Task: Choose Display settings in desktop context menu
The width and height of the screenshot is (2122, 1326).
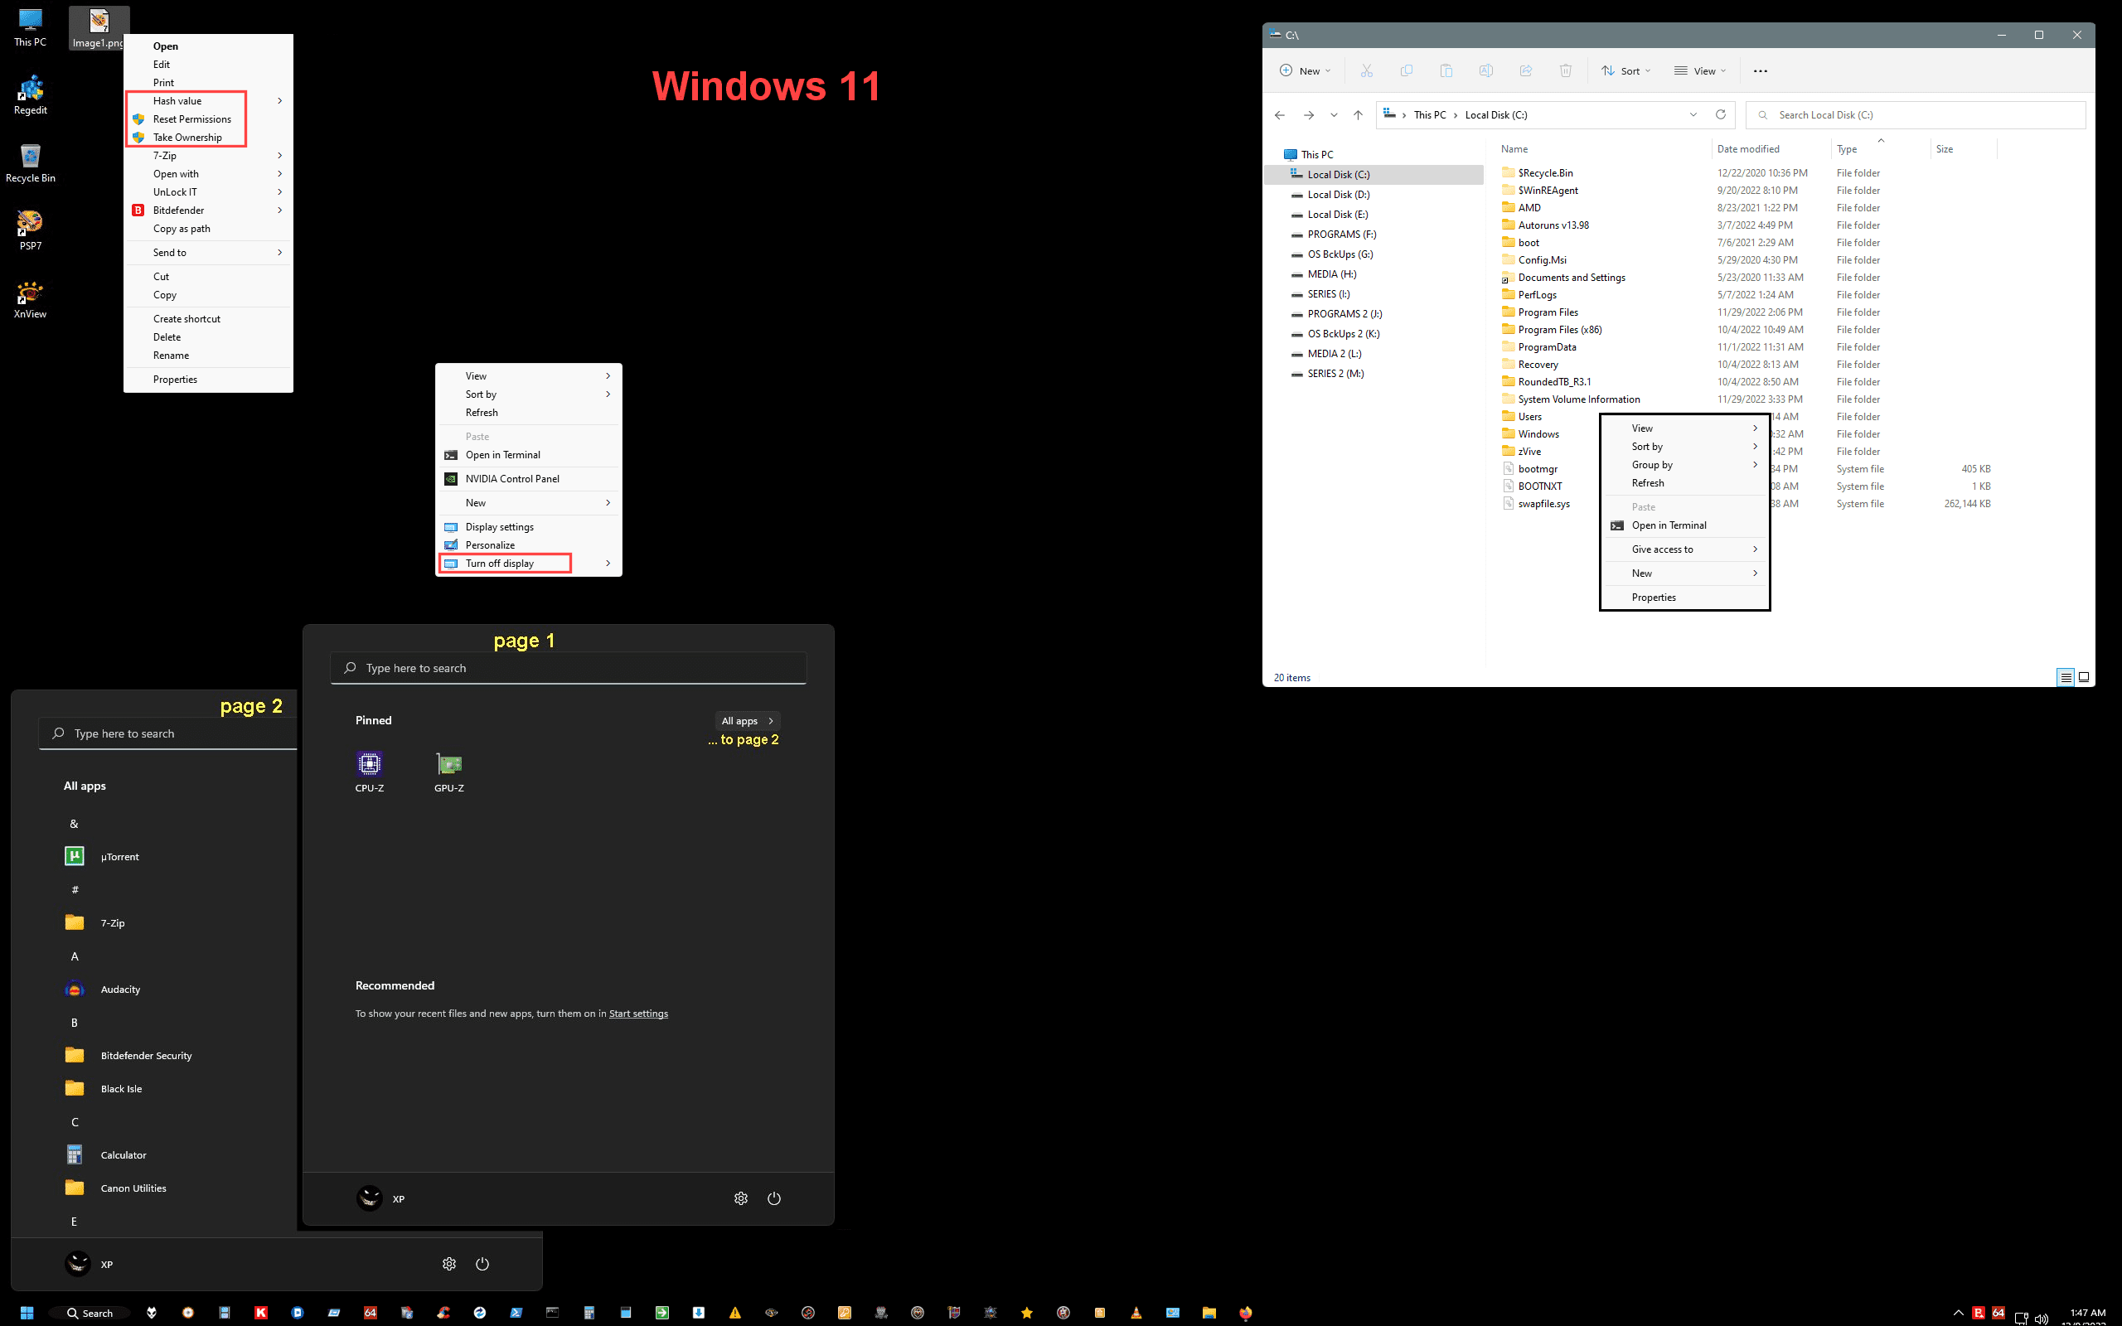Action: (x=529, y=527)
